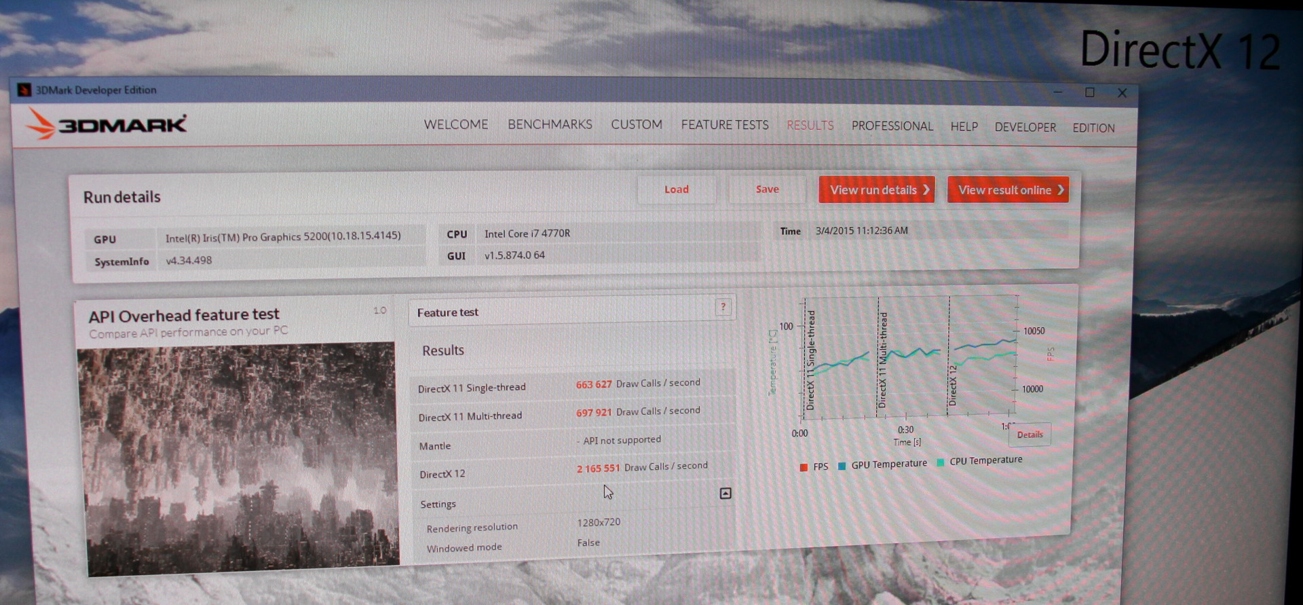Maximize the 3DMark window

coord(1090,92)
